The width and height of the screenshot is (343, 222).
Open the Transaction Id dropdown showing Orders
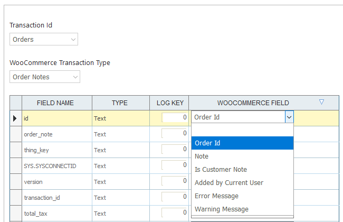pyautogui.click(x=44, y=39)
